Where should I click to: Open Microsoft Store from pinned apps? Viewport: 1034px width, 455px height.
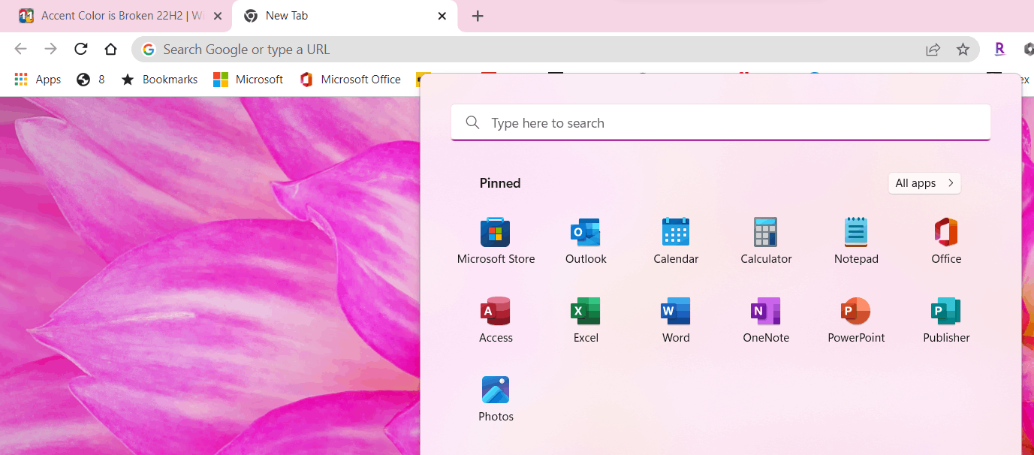click(496, 240)
